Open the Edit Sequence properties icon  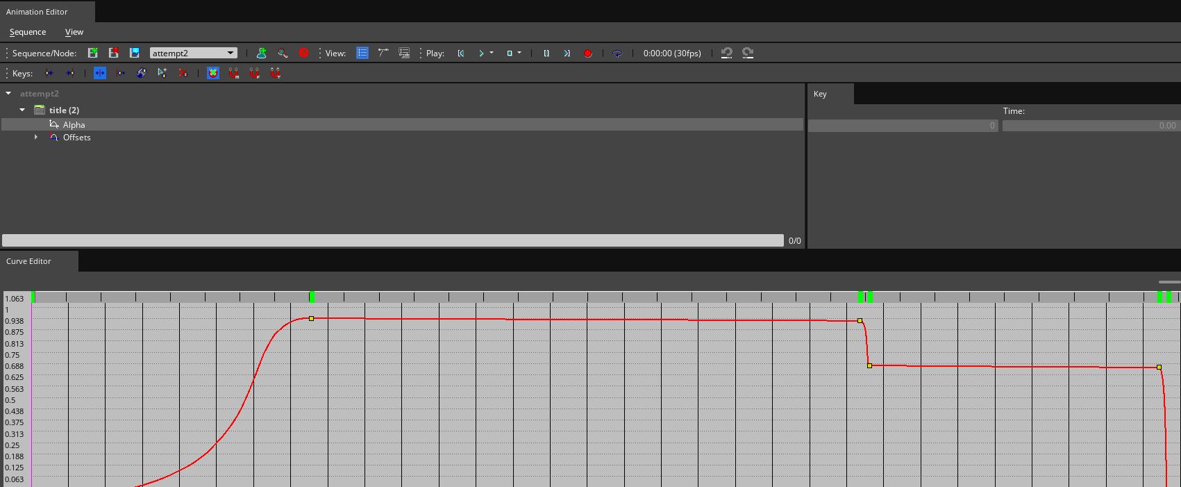[x=134, y=53]
